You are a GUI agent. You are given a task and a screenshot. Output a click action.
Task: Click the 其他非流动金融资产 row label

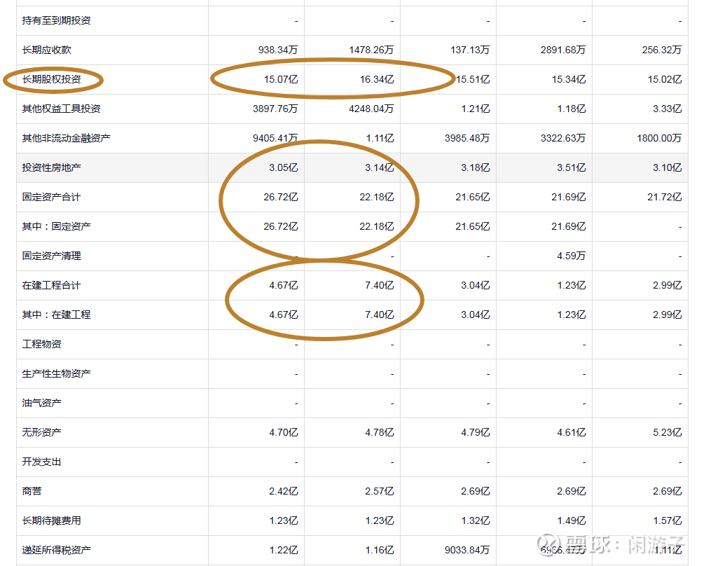[x=67, y=139]
